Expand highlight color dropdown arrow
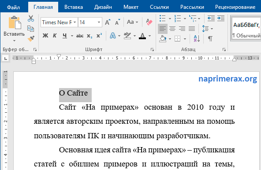This screenshot has height=170, width=261. 134,36
